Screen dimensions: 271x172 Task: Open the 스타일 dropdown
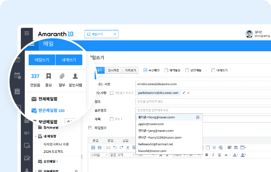99,155
